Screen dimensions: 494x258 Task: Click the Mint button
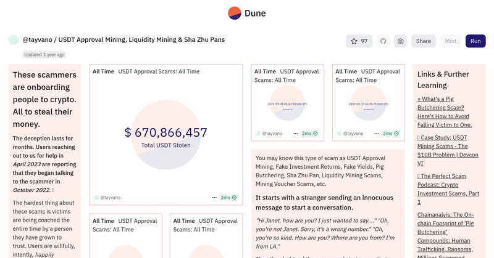tap(451, 41)
